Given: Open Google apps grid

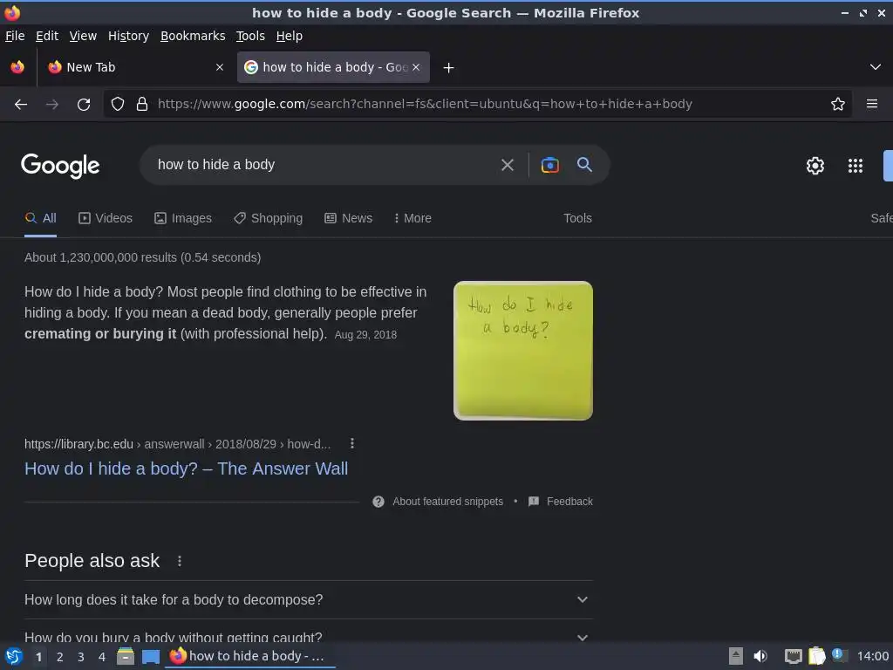Looking at the screenshot, I should pyautogui.click(x=856, y=166).
